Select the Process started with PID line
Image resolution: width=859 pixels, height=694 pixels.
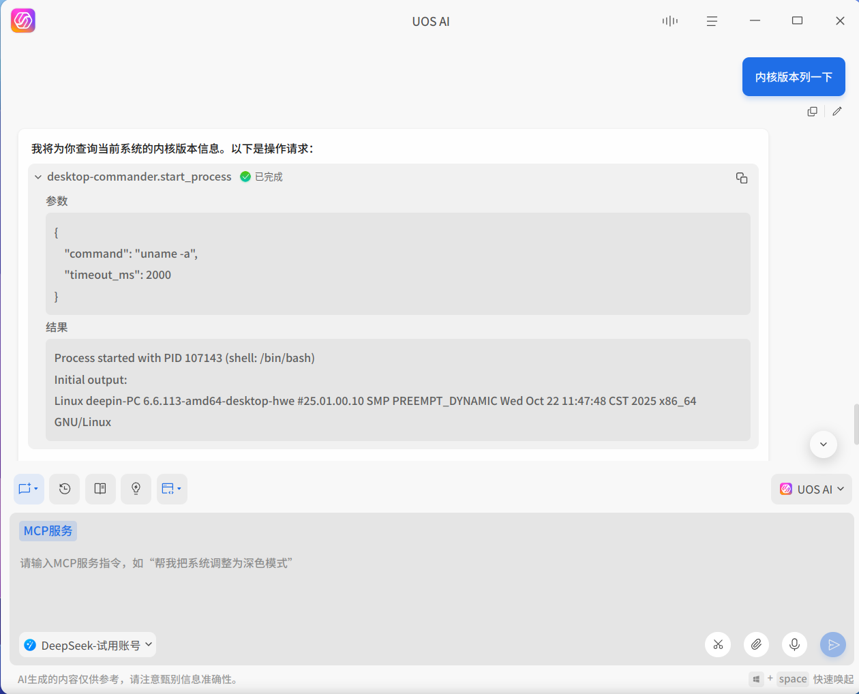185,358
